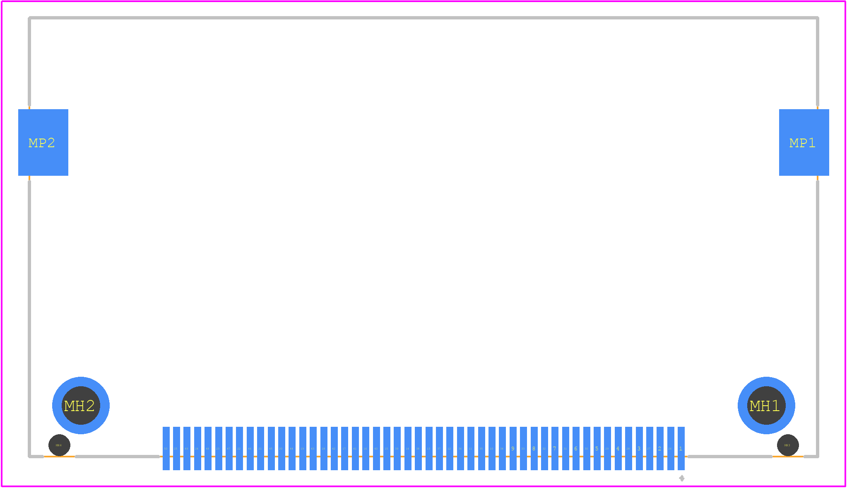
Task: Choose pad 17 on the footprint
Action: click(345, 448)
